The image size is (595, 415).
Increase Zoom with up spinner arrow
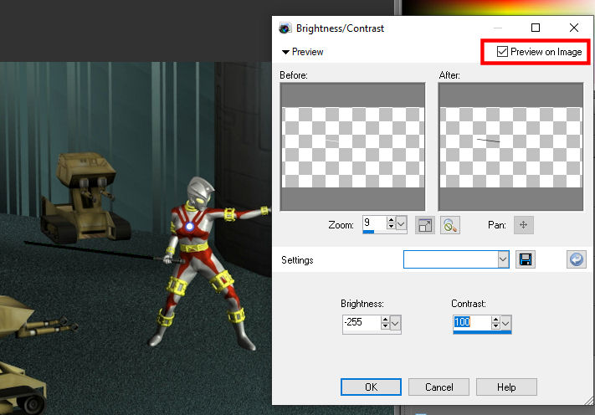coord(391,220)
